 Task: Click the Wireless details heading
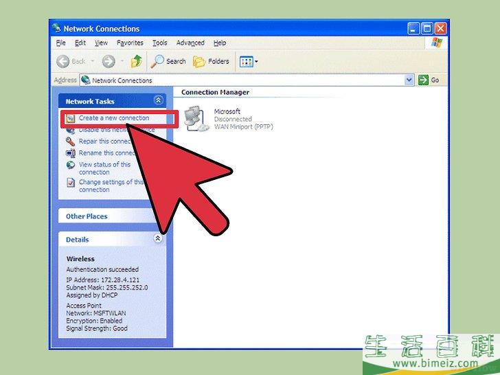tap(80, 259)
